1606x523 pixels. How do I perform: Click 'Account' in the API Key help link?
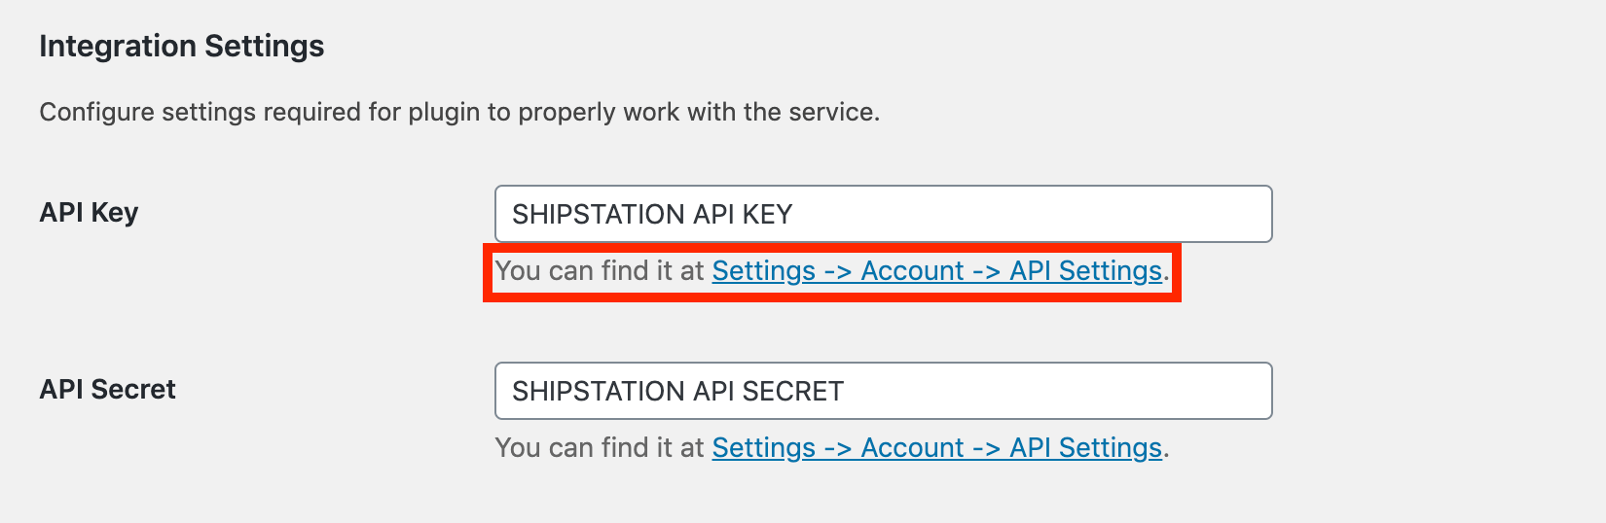912,271
